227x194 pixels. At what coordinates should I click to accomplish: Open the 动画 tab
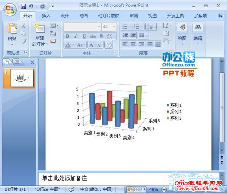(x=84, y=15)
